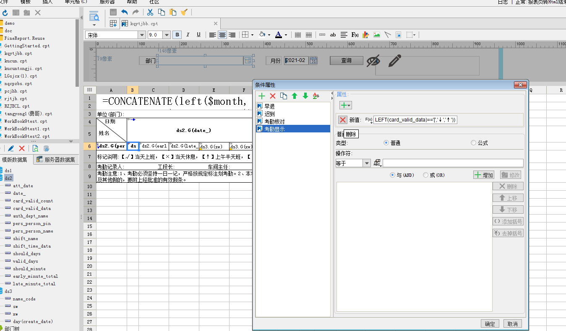This screenshot has width=566, height=331.
Task: Insert slope line icon
Action: 388,35
